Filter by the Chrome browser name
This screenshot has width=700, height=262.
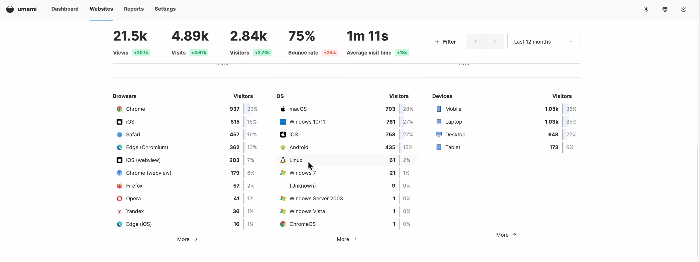[x=135, y=109]
